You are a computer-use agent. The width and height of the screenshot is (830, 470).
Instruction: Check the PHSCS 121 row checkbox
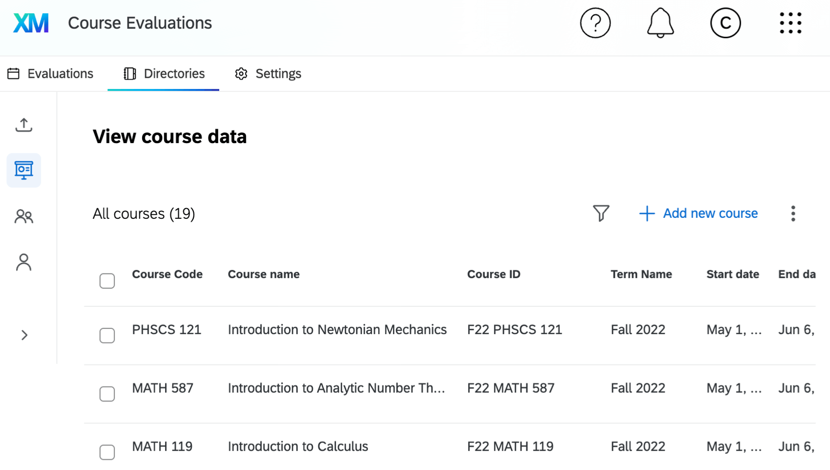coord(107,335)
